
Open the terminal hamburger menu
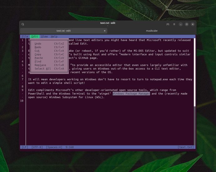coord(174,24)
